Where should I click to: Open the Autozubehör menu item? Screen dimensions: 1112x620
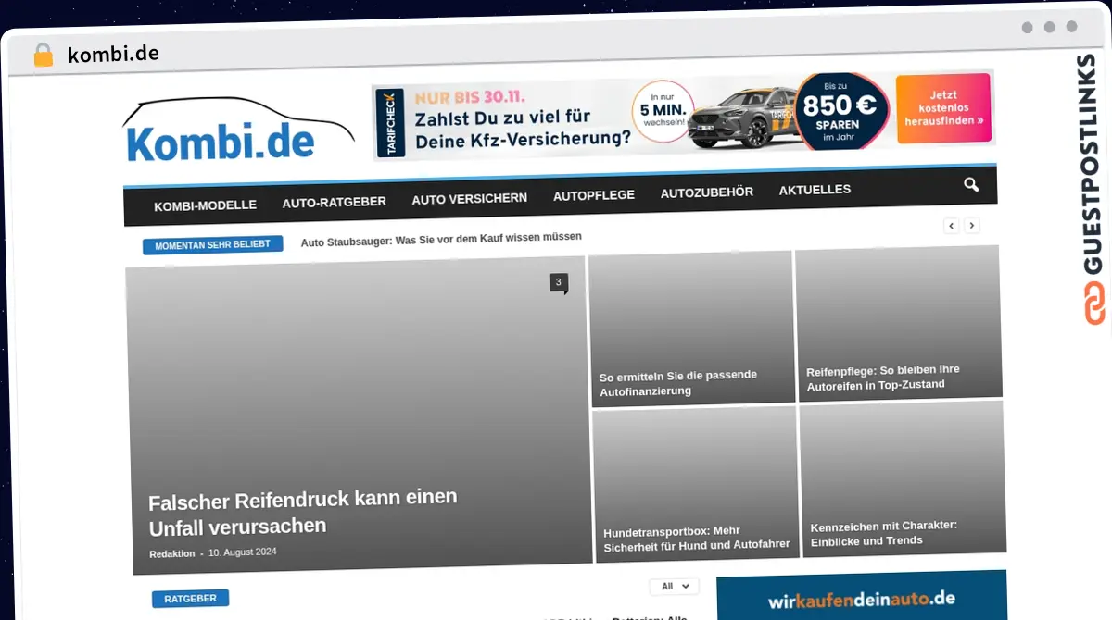tap(706, 192)
